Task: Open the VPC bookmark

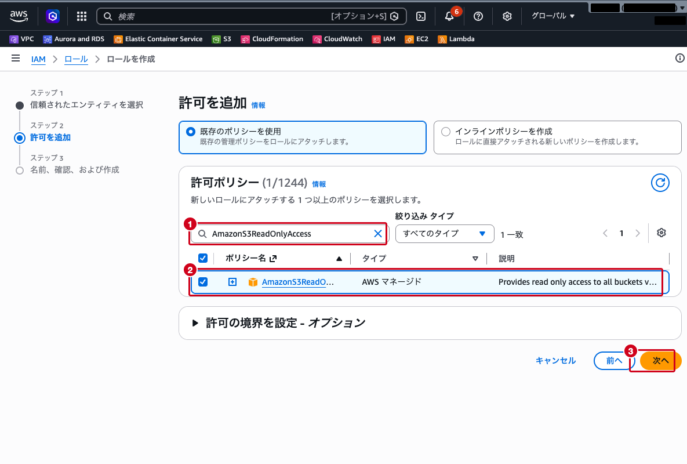Action: (x=21, y=39)
